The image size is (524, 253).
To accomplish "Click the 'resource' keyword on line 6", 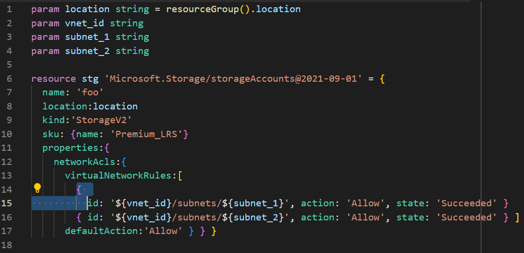I will 54,79.
